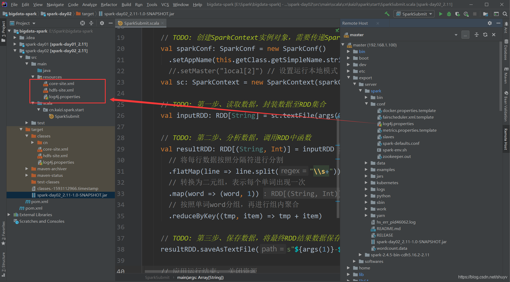Image resolution: width=510 pixels, height=282 pixels.
Task: Open the master server selection dropdown
Action: 456,35
